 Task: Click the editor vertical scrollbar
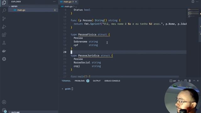click(x=200, y=30)
